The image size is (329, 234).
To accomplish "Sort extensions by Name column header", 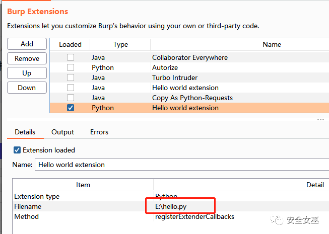I will click(x=272, y=44).
